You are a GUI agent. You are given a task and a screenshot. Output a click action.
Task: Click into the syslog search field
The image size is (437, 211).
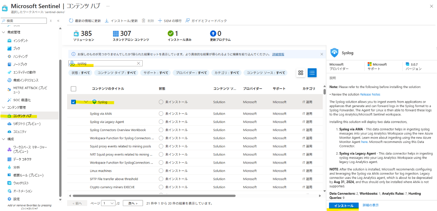tap(106, 63)
